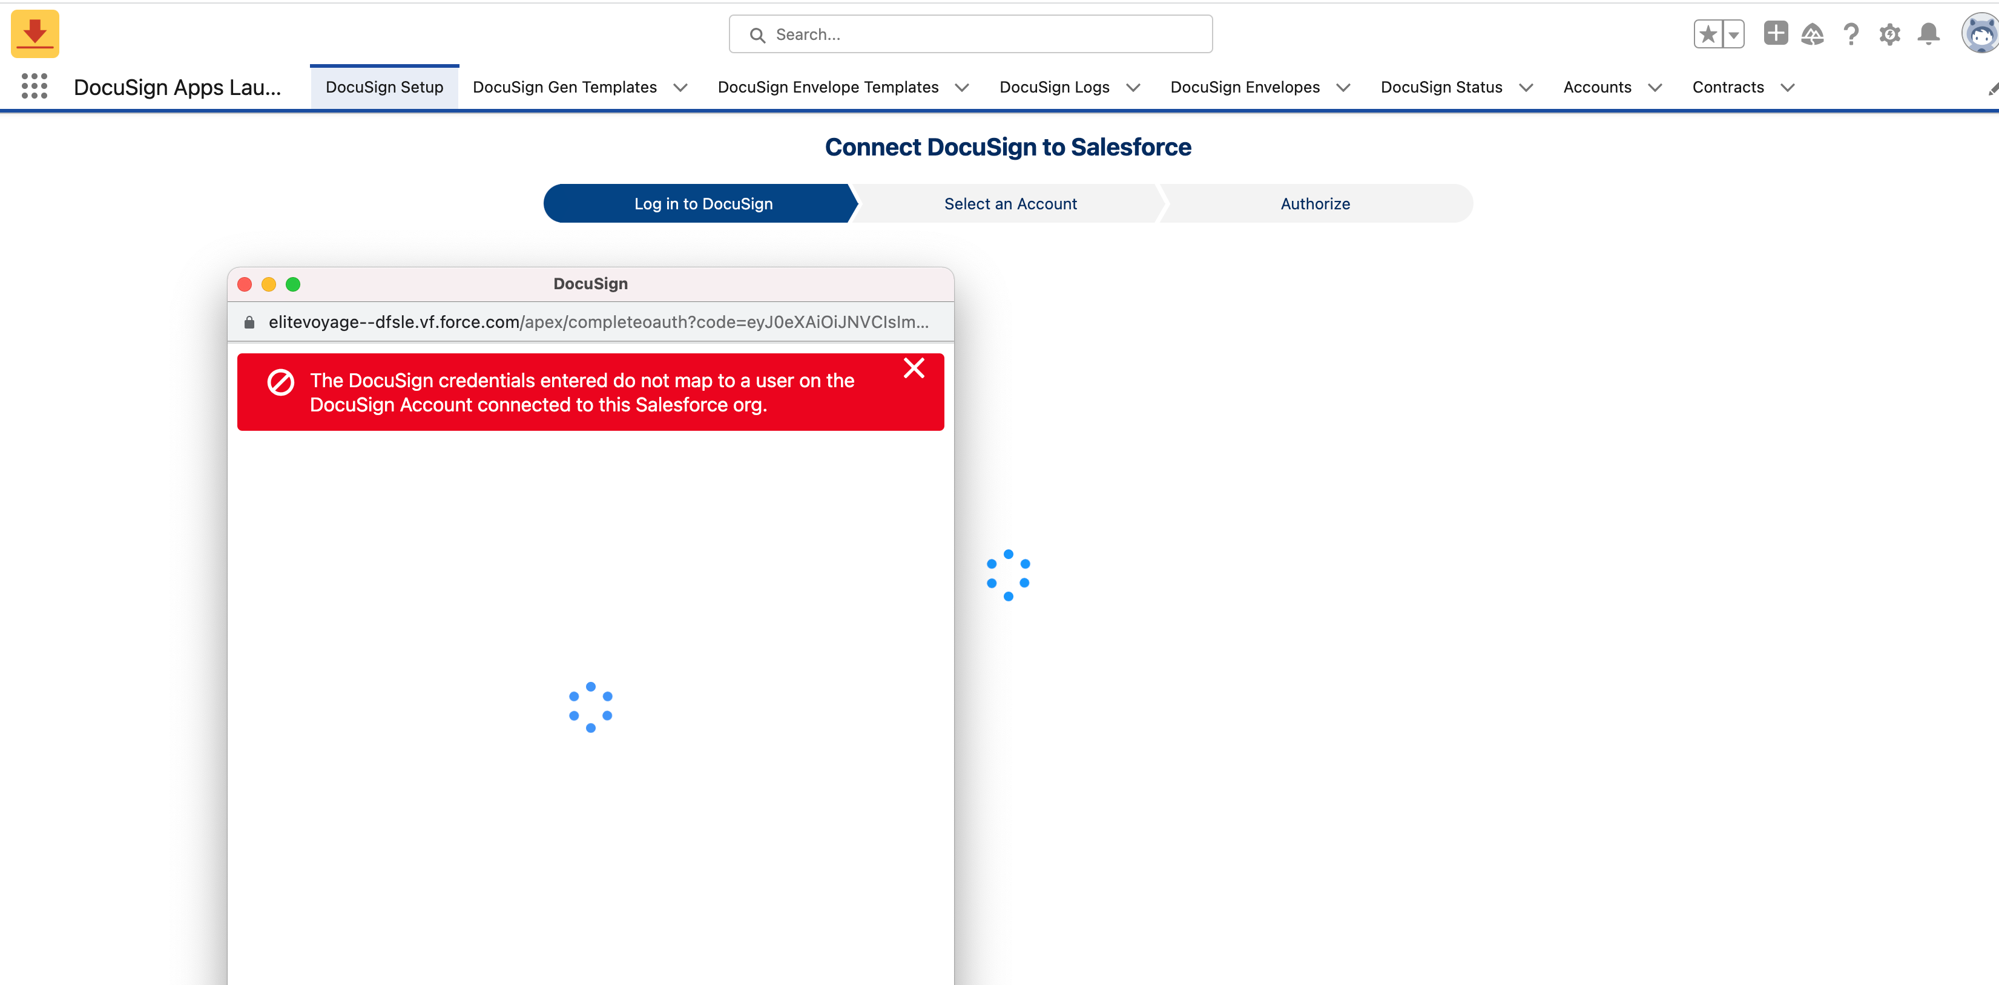The width and height of the screenshot is (1999, 985).
Task: Click the popup URL address bar
Action: pos(590,322)
